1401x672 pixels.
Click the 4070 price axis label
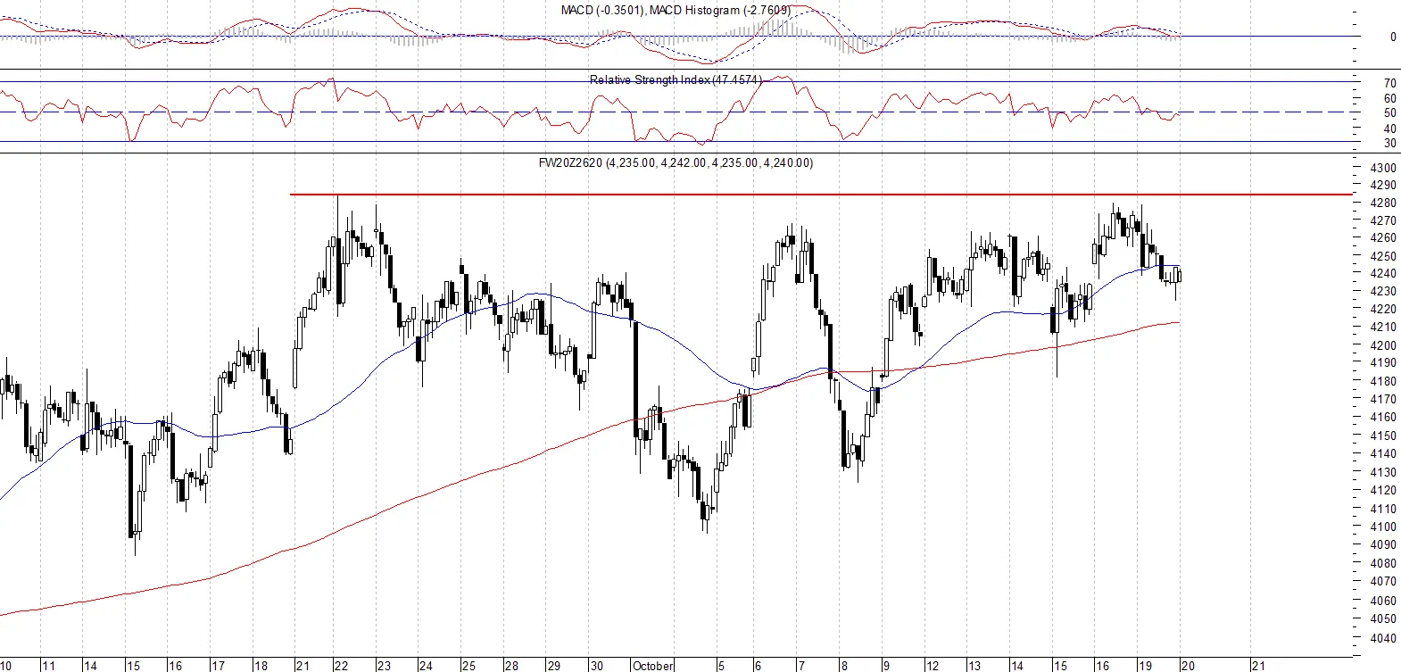(1383, 581)
